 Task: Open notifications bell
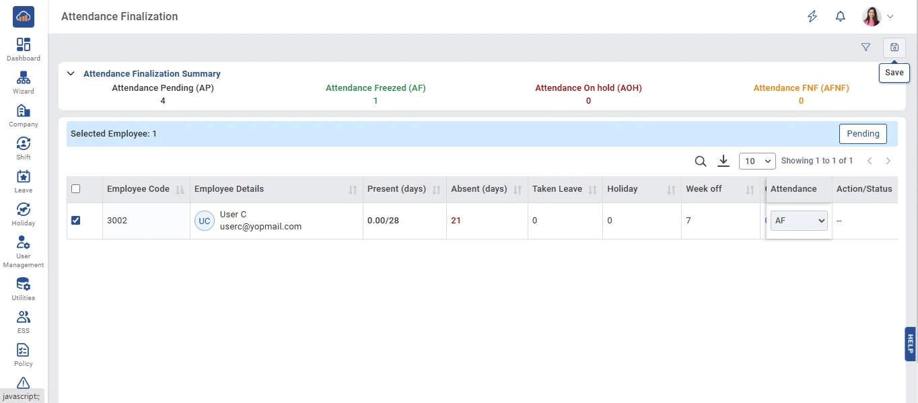click(x=840, y=17)
